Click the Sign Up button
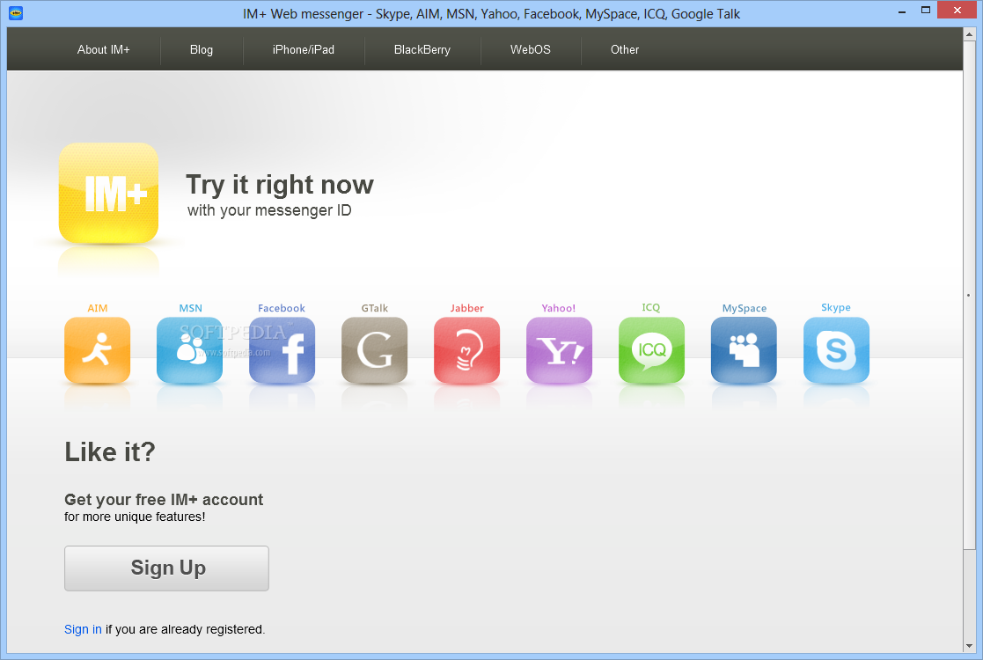 click(x=166, y=568)
